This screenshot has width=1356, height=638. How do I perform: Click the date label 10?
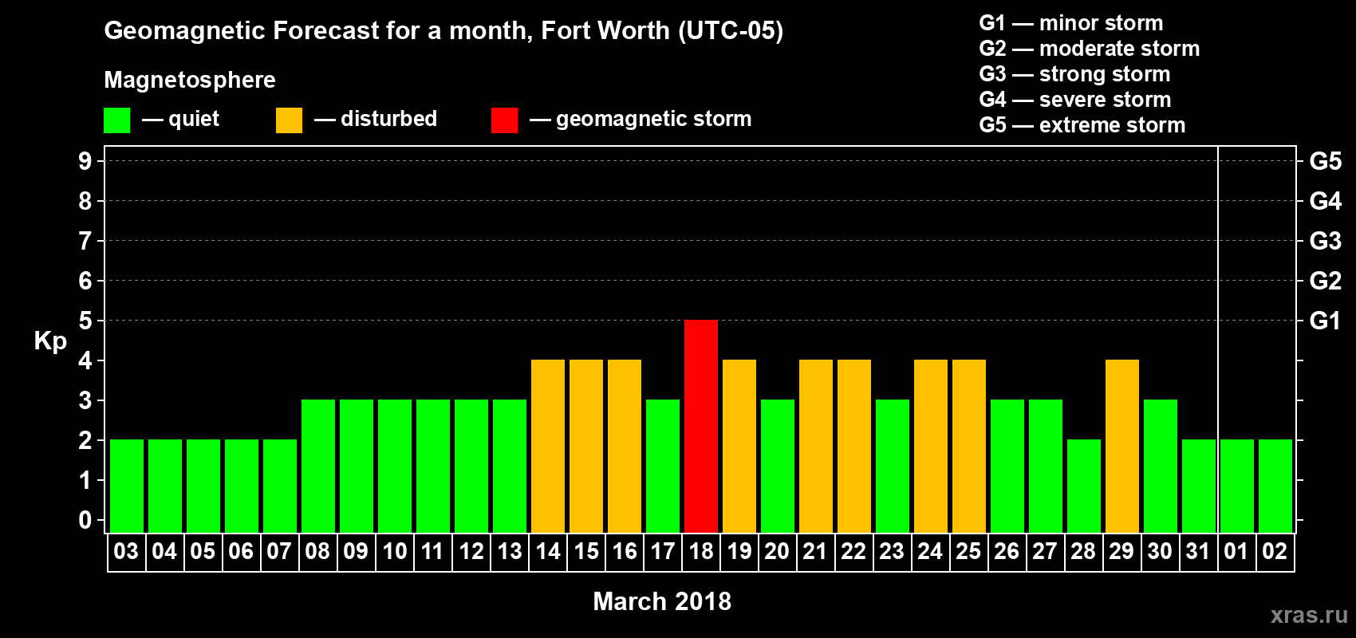tap(395, 552)
